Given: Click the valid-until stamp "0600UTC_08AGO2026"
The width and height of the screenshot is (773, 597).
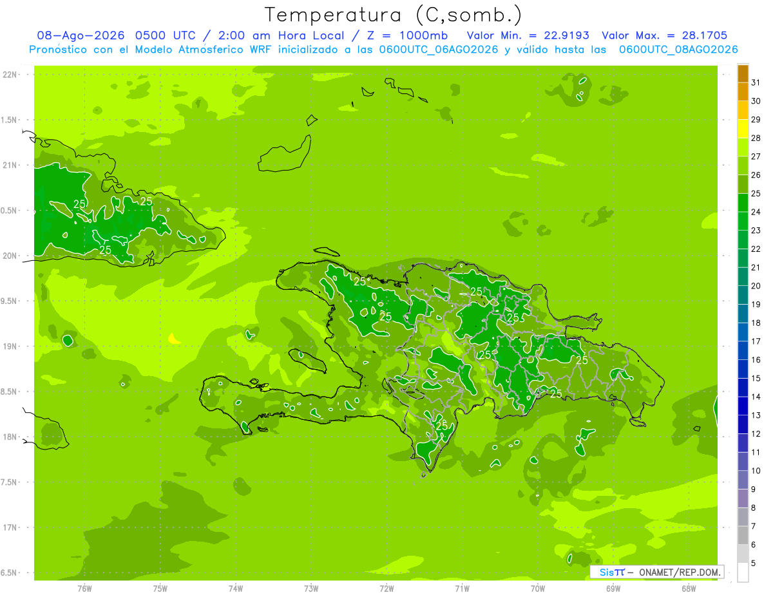Looking at the screenshot, I should click(x=678, y=50).
